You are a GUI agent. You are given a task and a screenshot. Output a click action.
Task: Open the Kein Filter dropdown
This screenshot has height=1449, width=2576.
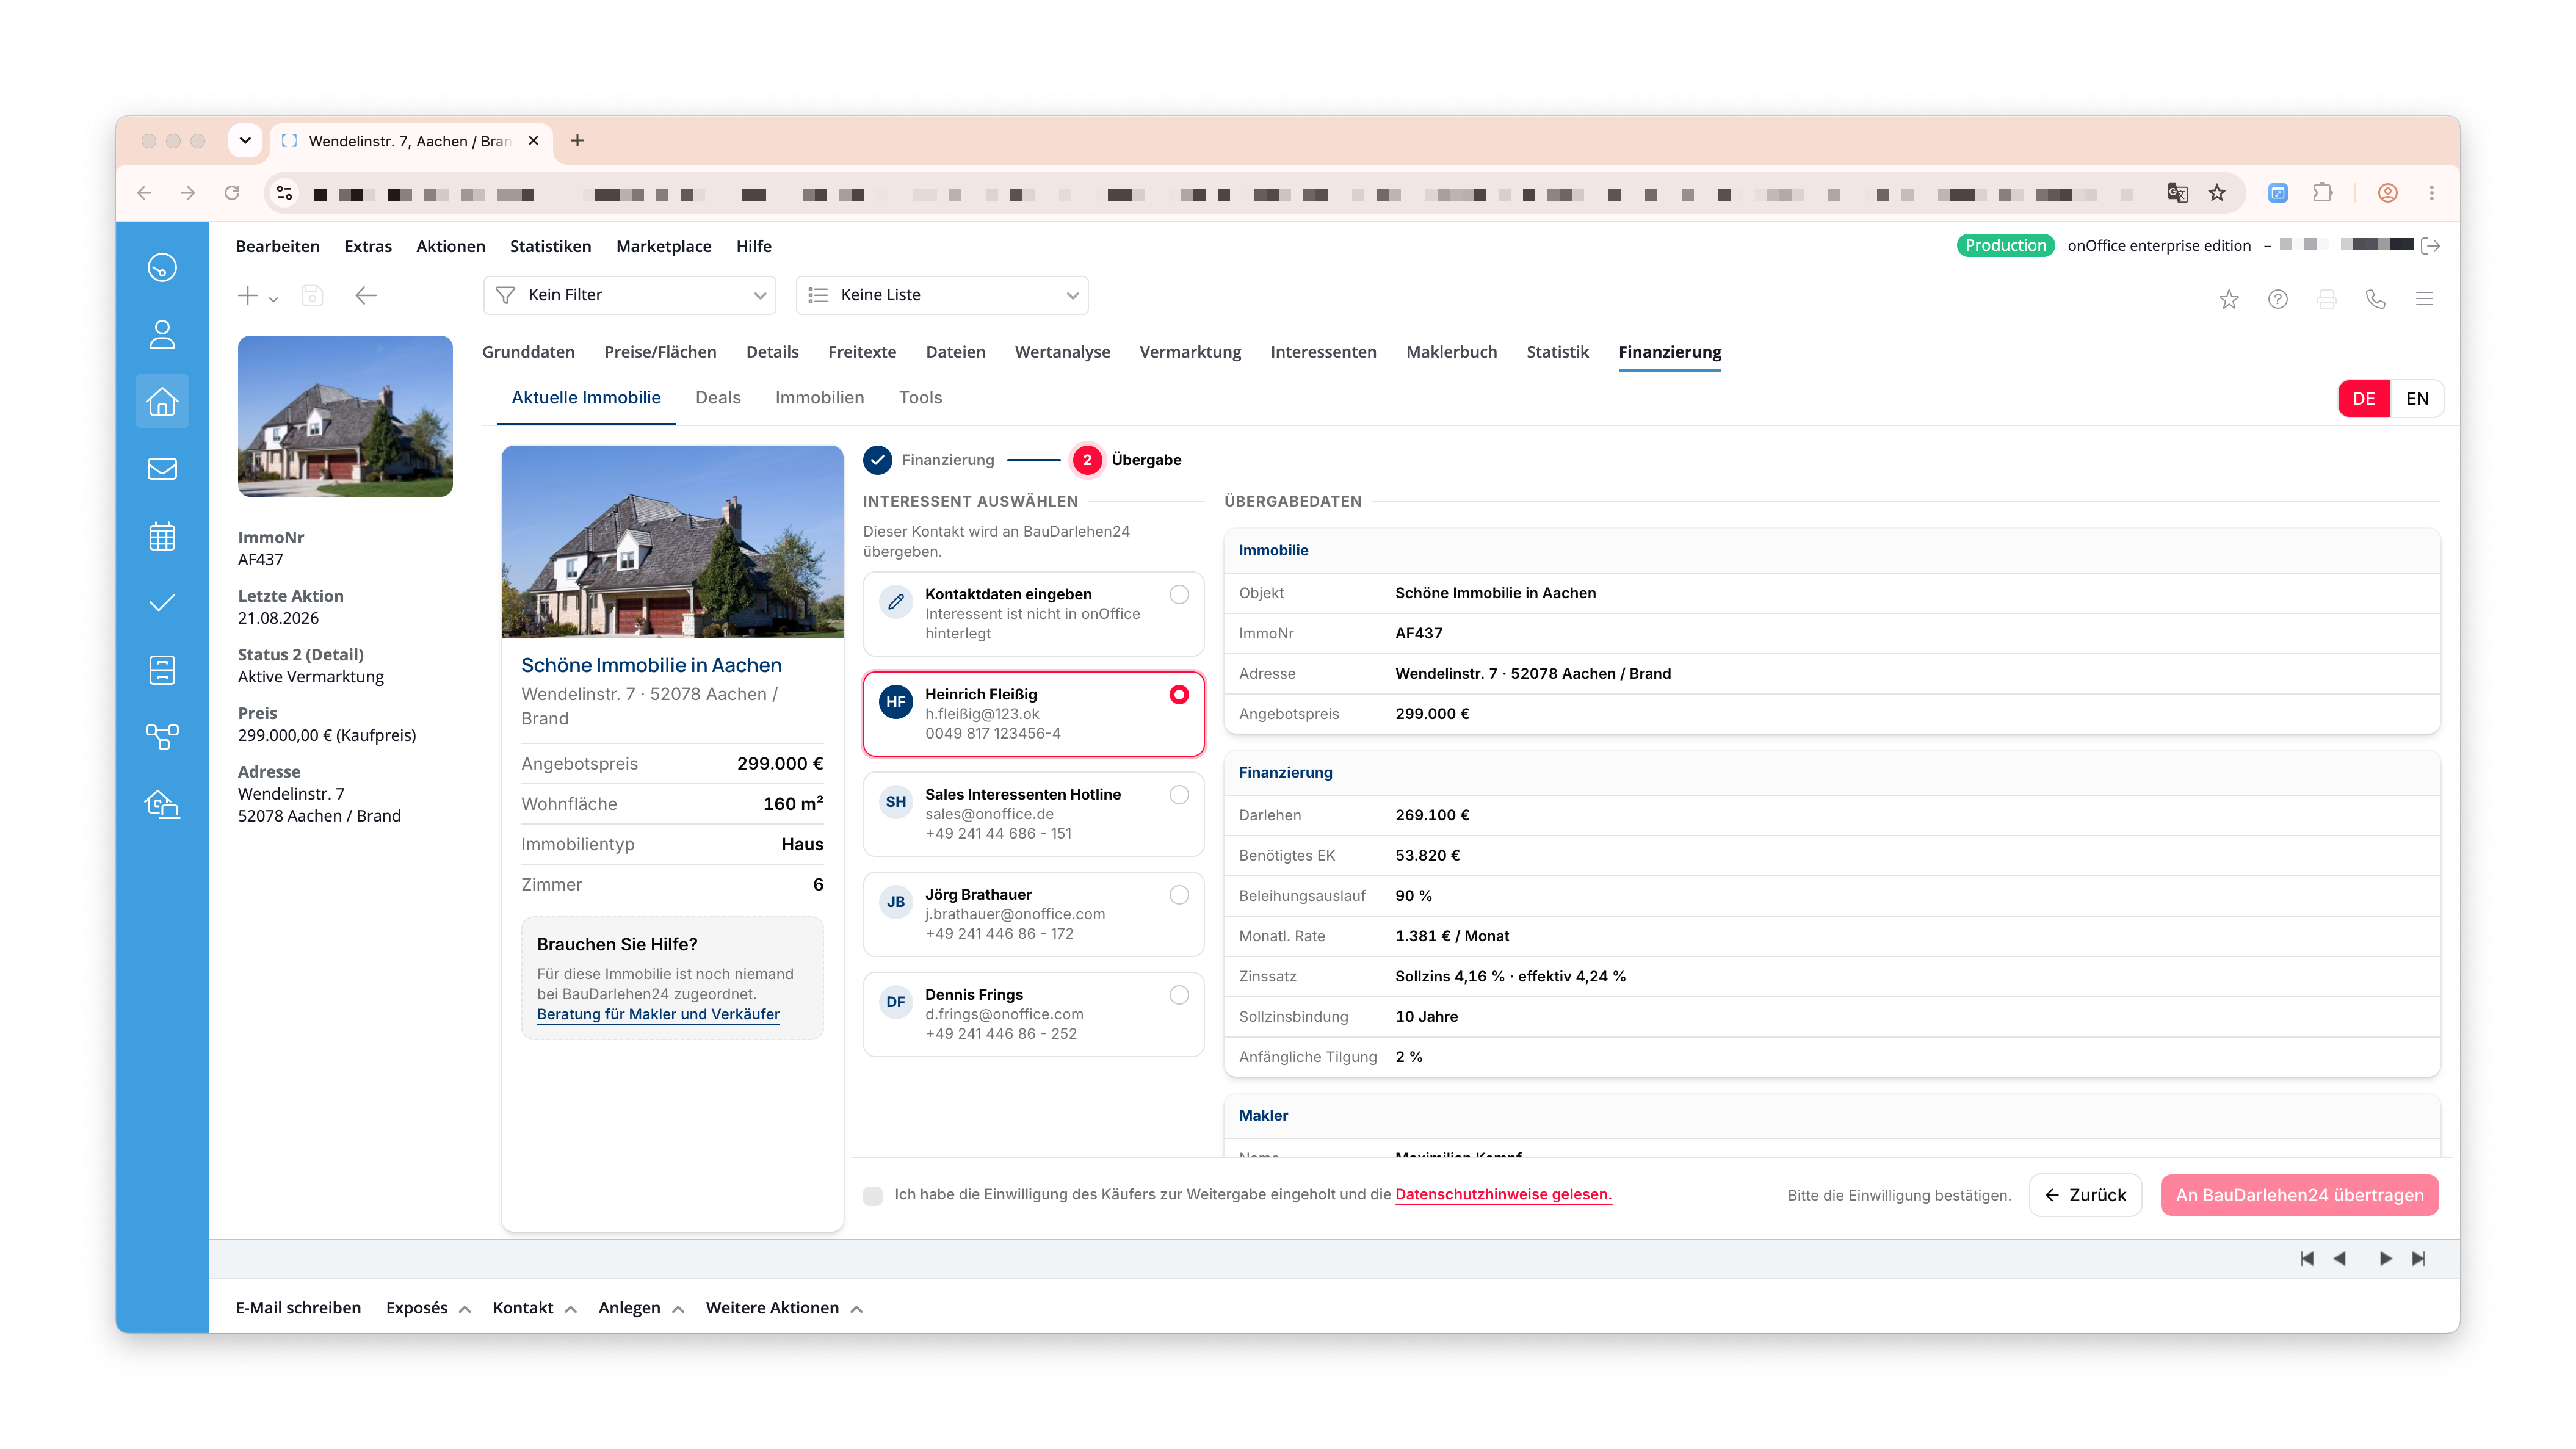click(630, 295)
